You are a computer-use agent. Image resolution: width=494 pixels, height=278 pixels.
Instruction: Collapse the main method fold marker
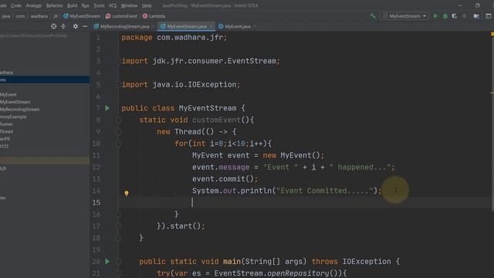[x=118, y=262]
